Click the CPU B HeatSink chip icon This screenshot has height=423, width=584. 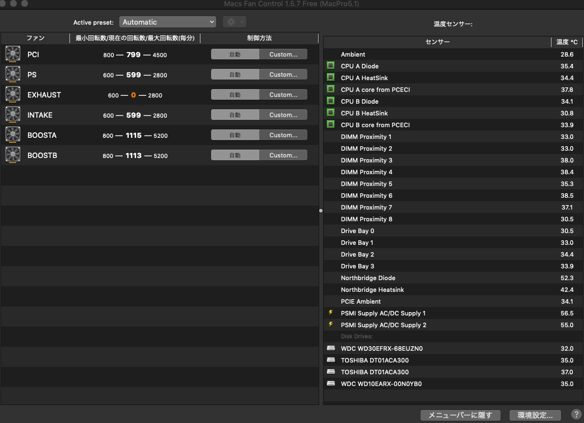point(331,113)
